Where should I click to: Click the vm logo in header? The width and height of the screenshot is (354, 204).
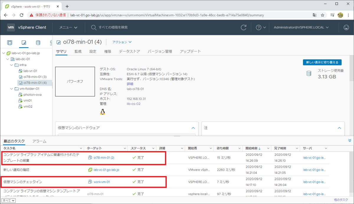[x=11, y=27]
